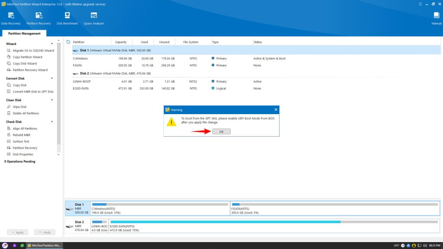Click the 0 Operations Pending label
443x249 pixels.
[x=20, y=162]
